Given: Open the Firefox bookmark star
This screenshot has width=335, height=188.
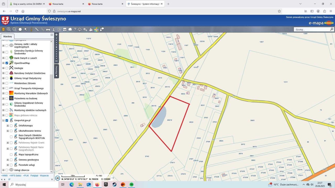Looking at the screenshot, I should tap(279, 11).
